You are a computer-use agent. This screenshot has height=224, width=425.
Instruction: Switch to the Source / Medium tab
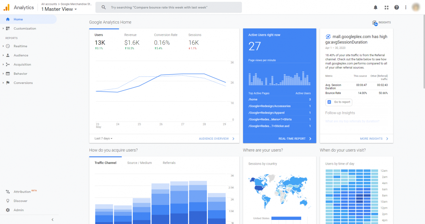139,163
